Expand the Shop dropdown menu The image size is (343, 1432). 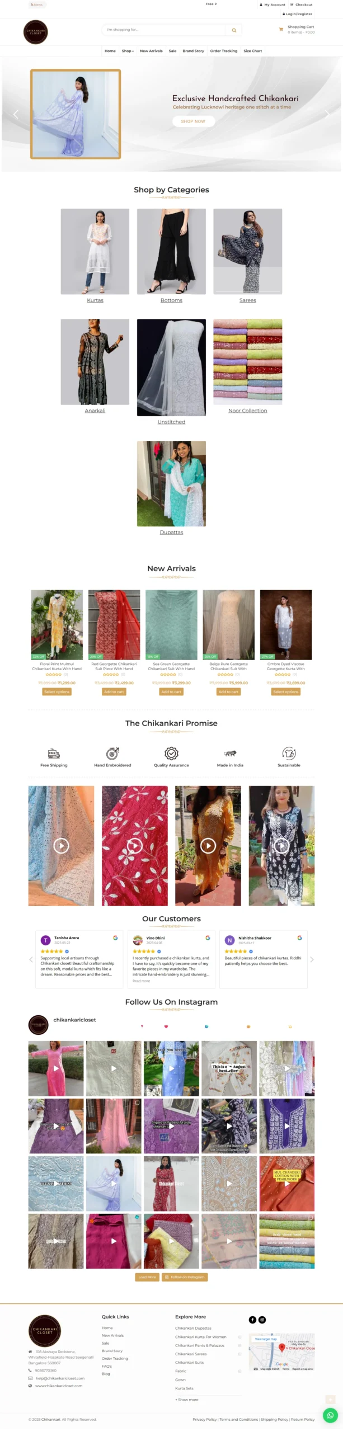[128, 51]
